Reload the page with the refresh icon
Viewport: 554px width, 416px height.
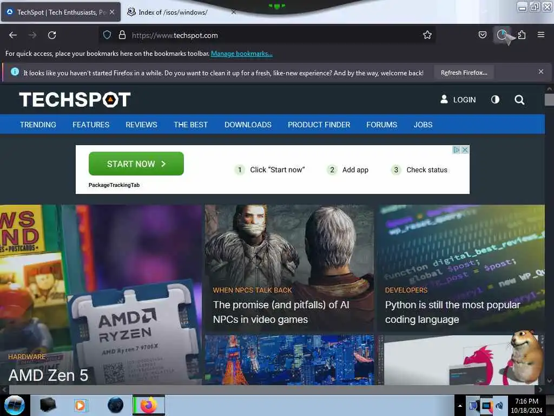point(52,35)
